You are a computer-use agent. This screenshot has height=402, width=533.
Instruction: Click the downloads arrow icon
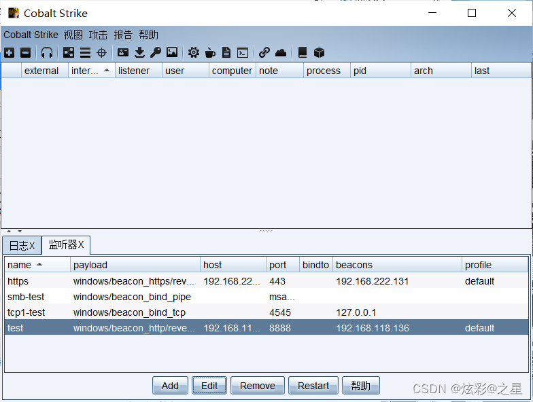139,52
